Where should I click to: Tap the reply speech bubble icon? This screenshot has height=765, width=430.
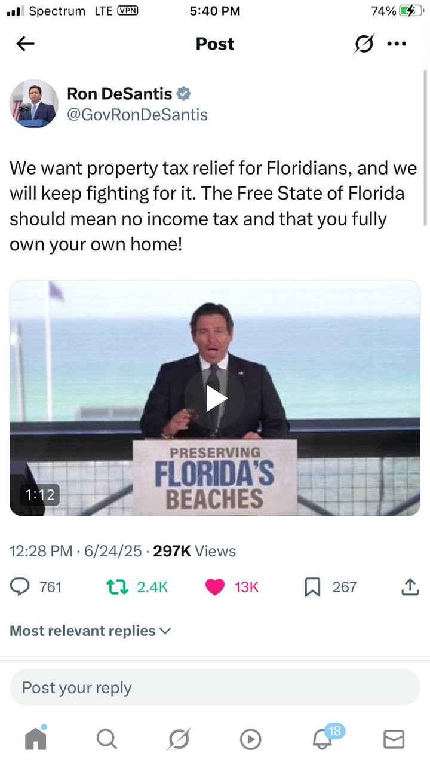[20, 587]
